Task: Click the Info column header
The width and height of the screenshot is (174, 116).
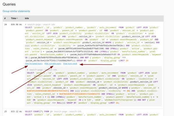Action: pyautogui.click(x=27, y=18)
